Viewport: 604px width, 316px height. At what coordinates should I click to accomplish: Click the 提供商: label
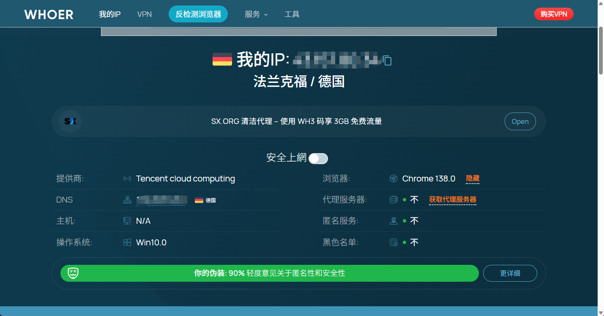point(70,179)
